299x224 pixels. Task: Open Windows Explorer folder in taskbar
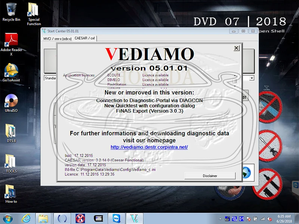tap(43, 218)
